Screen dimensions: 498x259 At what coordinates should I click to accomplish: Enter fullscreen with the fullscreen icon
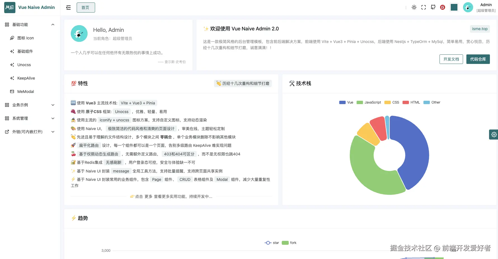point(424,7)
